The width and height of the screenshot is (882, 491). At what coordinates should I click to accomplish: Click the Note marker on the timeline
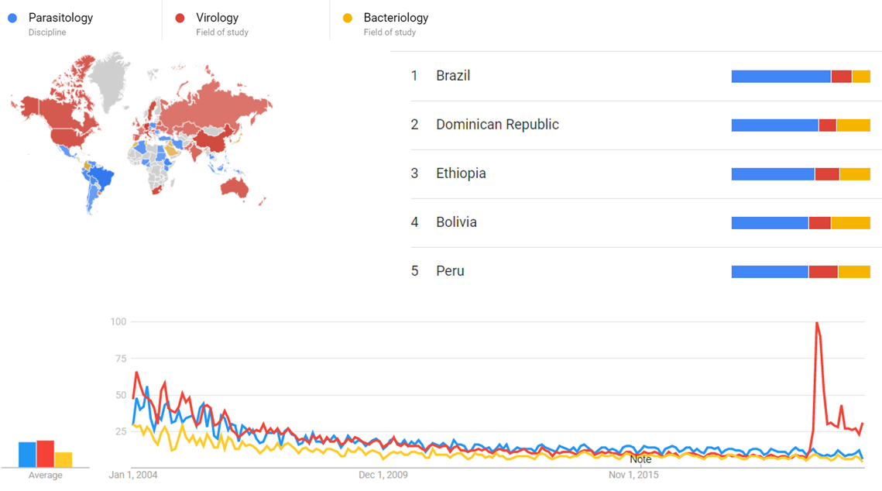640,459
